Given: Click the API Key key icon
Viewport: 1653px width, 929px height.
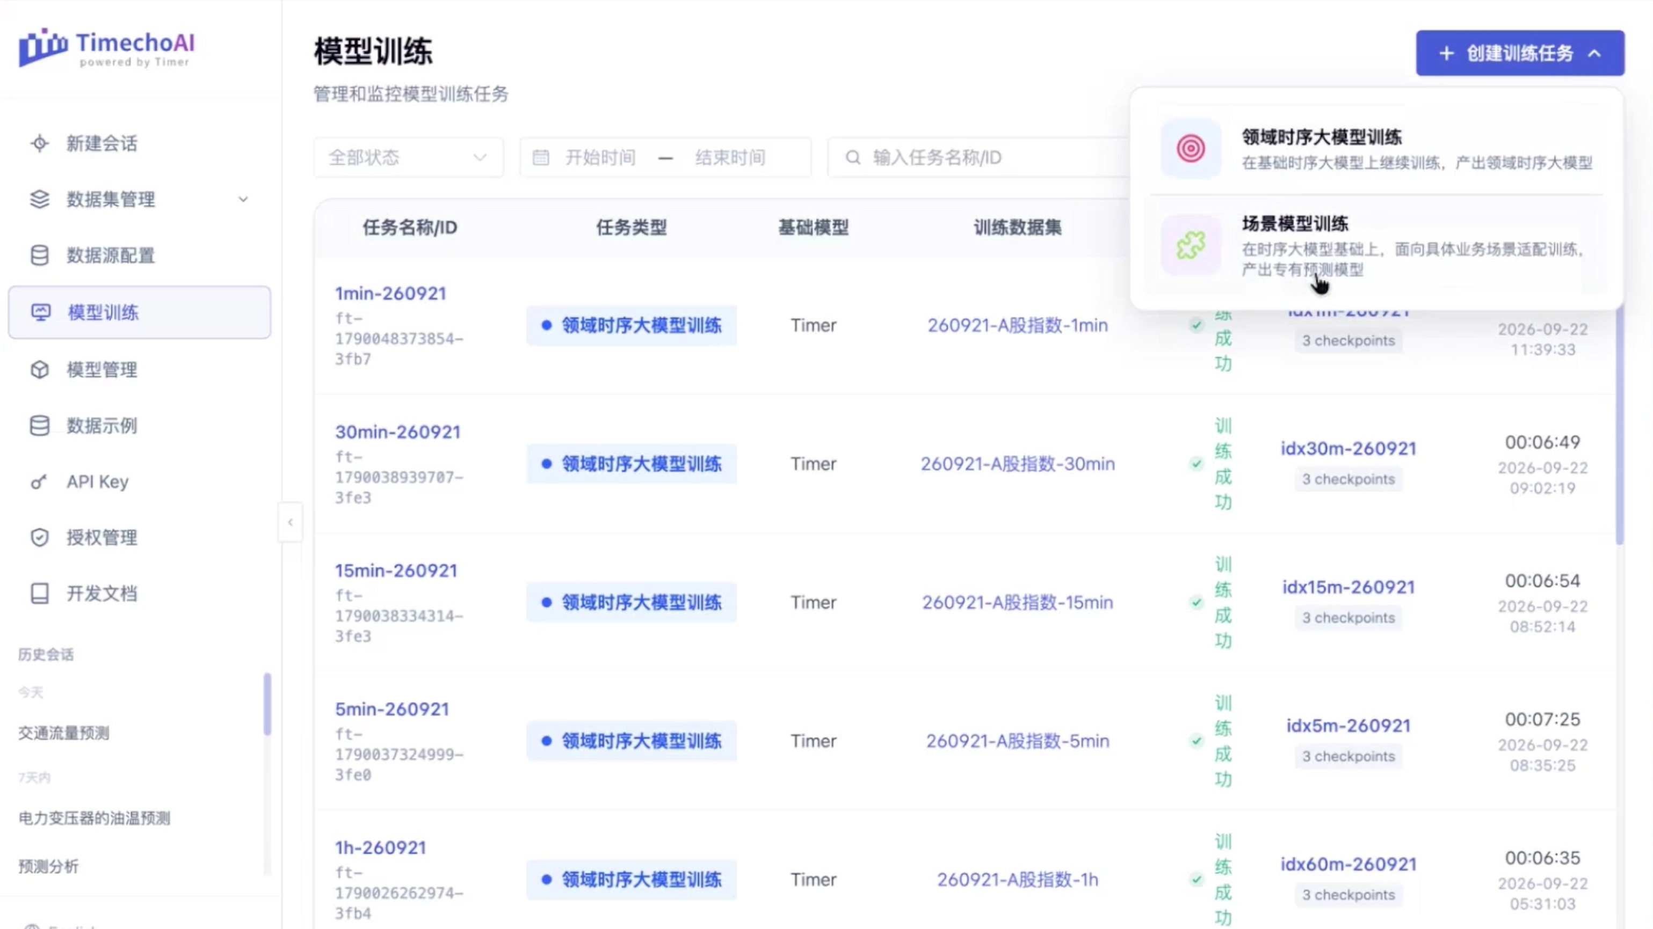Looking at the screenshot, I should coord(39,481).
